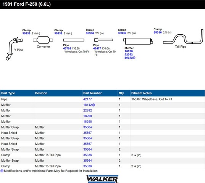This screenshot has width=205, height=183.
Task: Click footnote icon before Modifications notice
Action: click(x=2, y=171)
